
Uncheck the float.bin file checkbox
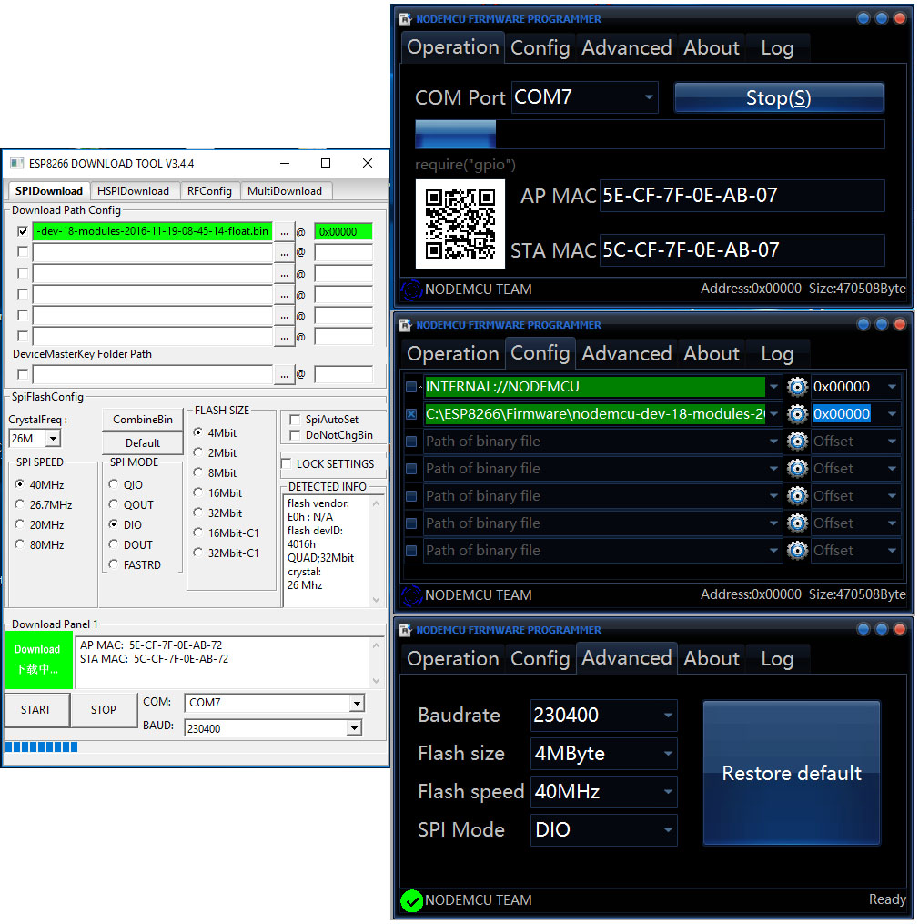23,231
